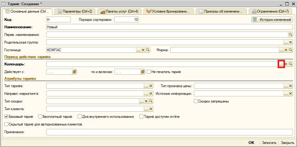Screen dimensions: 297x147
Task: Open the История изменений change history
Action: [272, 19]
